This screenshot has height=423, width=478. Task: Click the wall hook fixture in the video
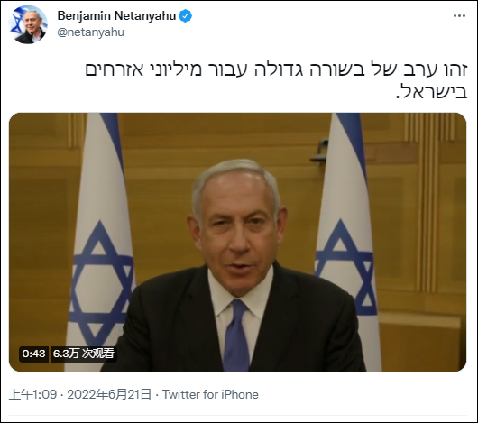pos(319,151)
